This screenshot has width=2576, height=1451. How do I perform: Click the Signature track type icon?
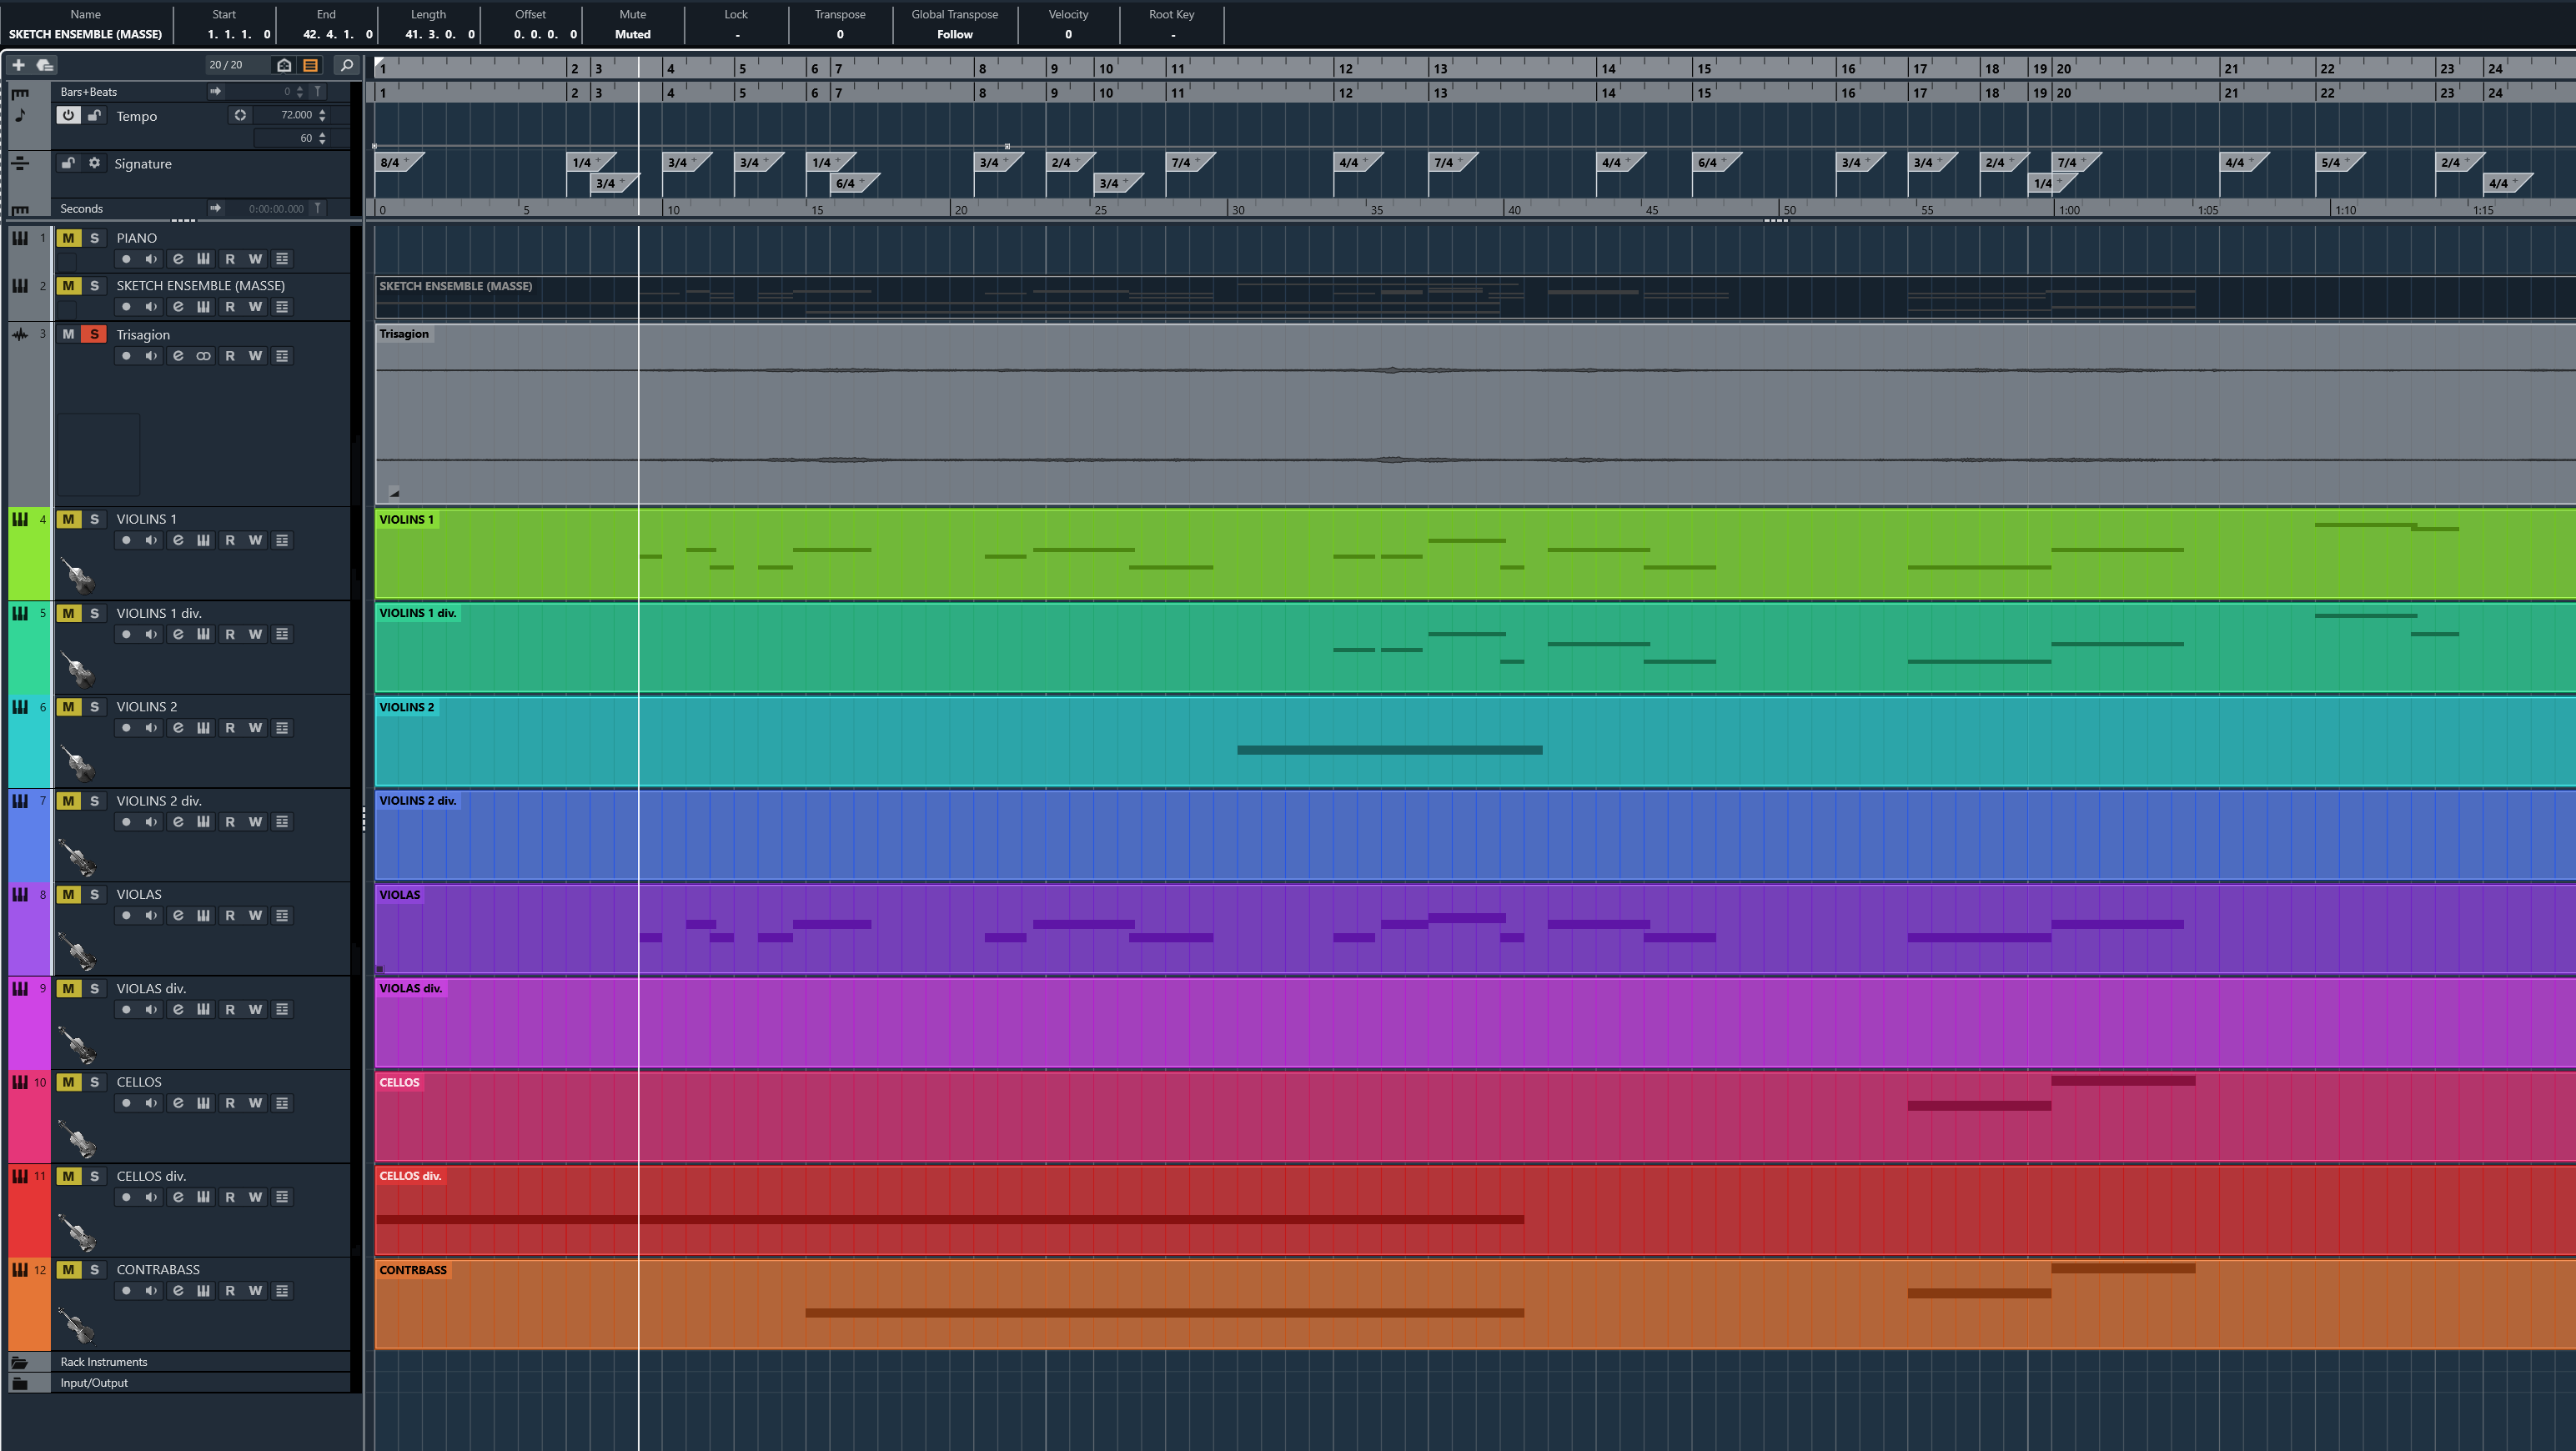pyautogui.click(x=20, y=162)
